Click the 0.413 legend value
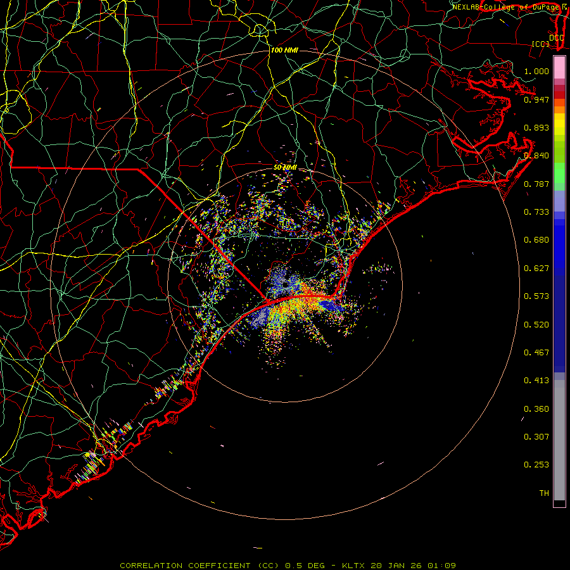The width and height of the screenshot is (570, 570). pyautogui.click(x=536, y=381)
